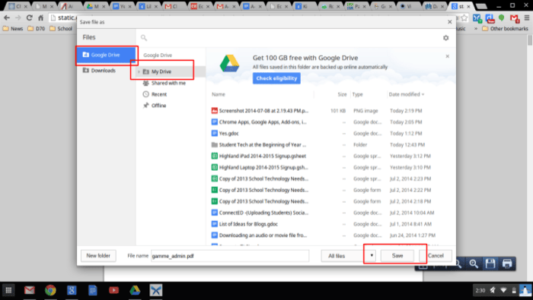Click the Save button
This screenshot has width=533, height=300.
point(397,256)
